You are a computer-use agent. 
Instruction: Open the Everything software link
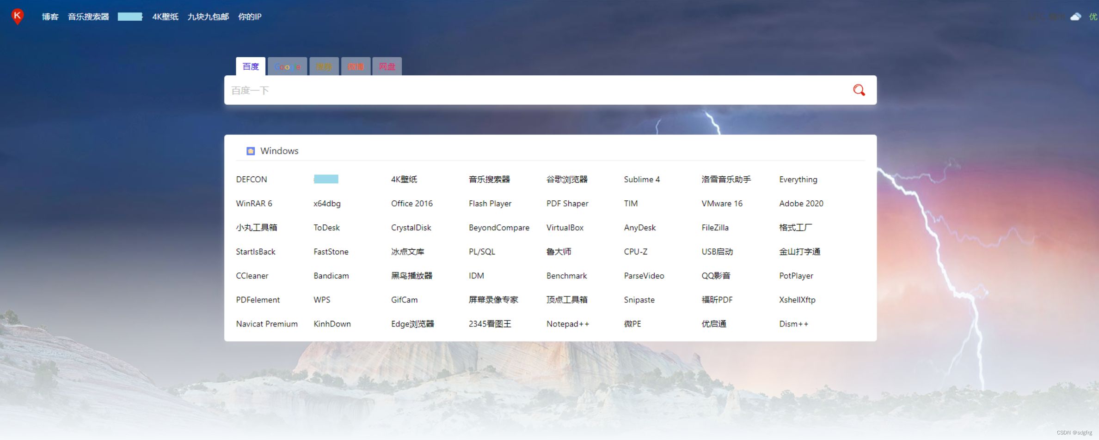798,180
